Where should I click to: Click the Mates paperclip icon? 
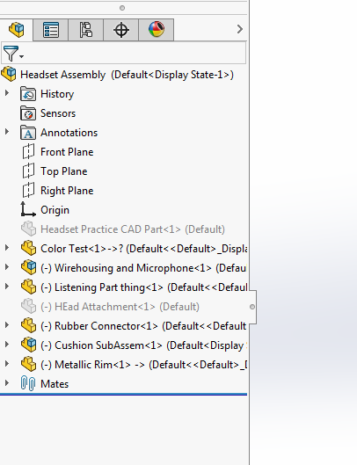[28, 383]
